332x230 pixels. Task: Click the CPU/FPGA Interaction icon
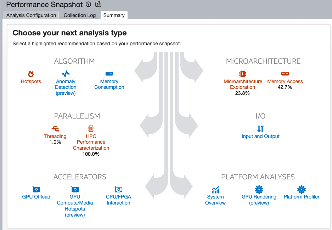(119, 189)
